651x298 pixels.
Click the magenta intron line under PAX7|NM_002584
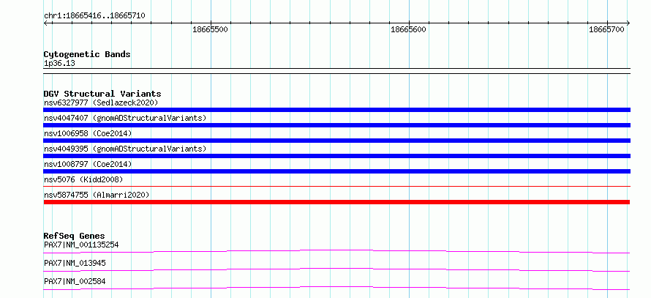(x=336, y=287)
